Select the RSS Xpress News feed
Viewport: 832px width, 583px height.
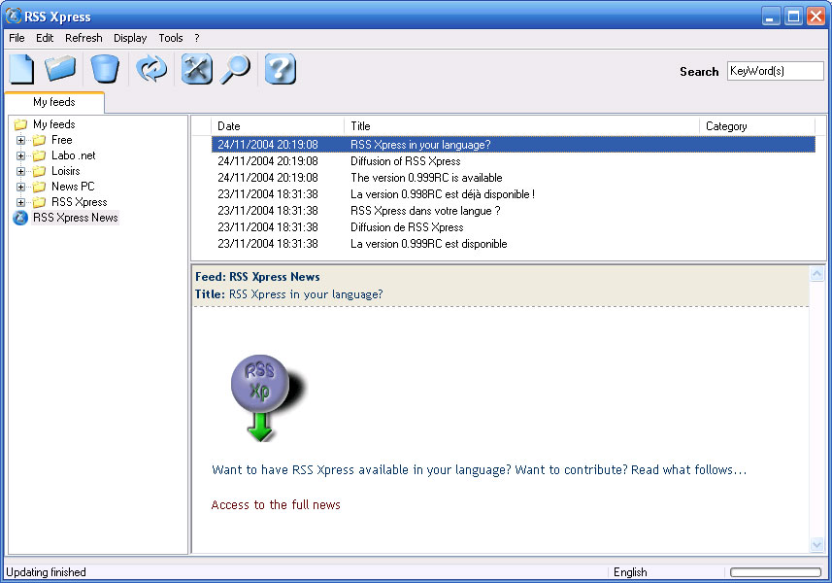click(x=76, y=218)
